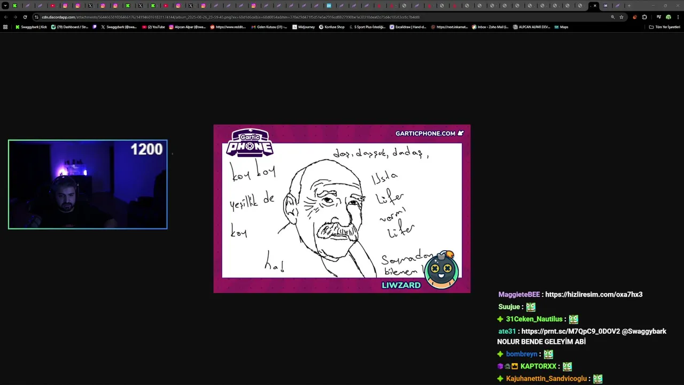
Task: Open the red extension icon in toolbar
Action: [634, 17]
